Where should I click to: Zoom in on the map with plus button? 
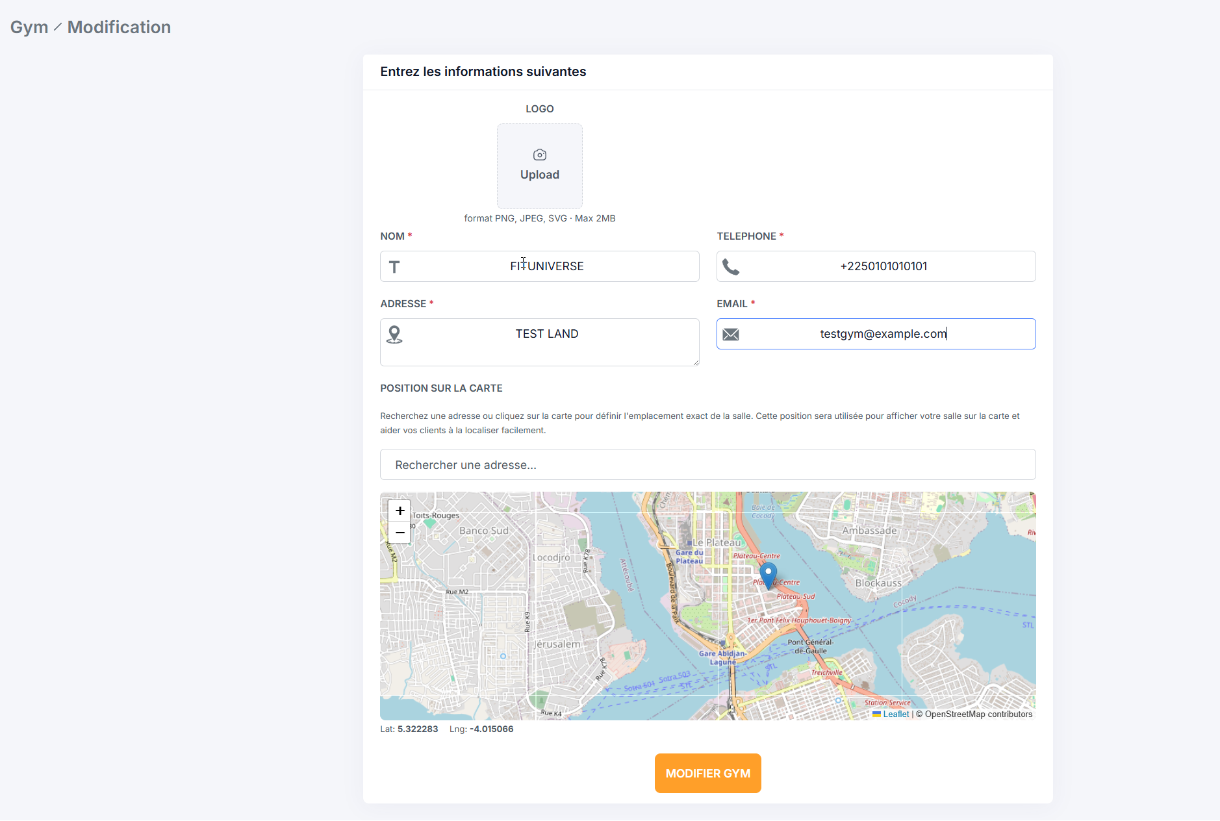[x=400, y=511]
